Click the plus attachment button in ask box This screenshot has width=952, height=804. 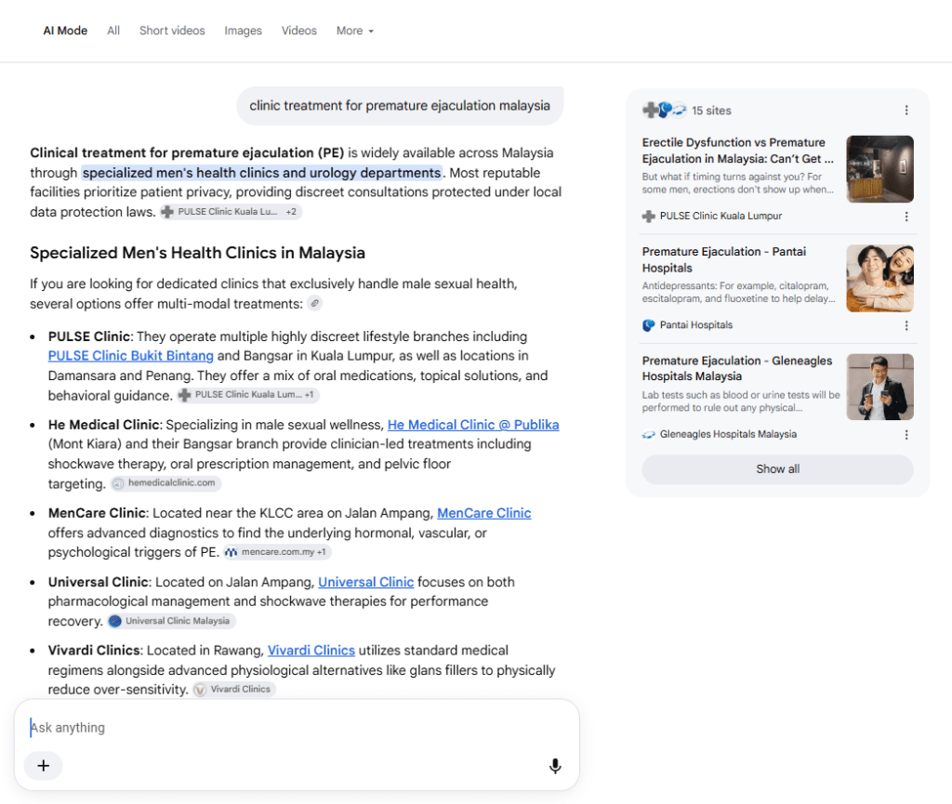43,766
